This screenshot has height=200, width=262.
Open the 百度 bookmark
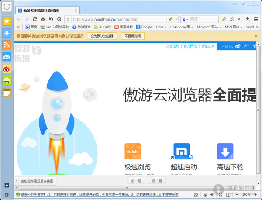coord(31,27)
